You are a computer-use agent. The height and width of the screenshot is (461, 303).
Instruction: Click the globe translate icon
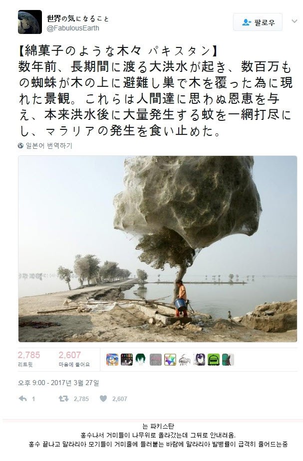20,146
